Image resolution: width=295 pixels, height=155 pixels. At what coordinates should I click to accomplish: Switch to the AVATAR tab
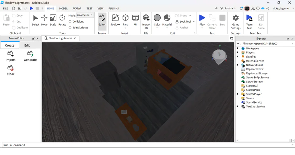[x=77, y=9]
